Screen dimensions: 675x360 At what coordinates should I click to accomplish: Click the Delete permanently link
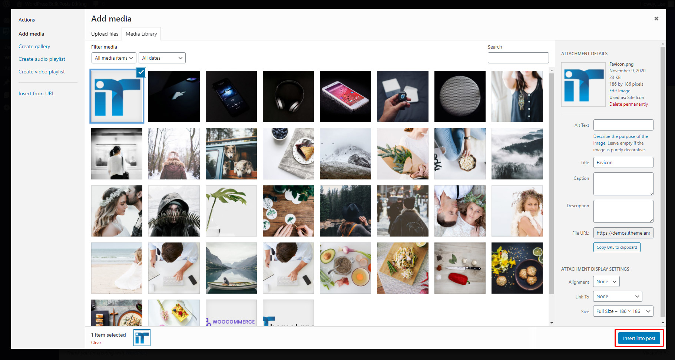pyautogui.click(x=628, y=104)
